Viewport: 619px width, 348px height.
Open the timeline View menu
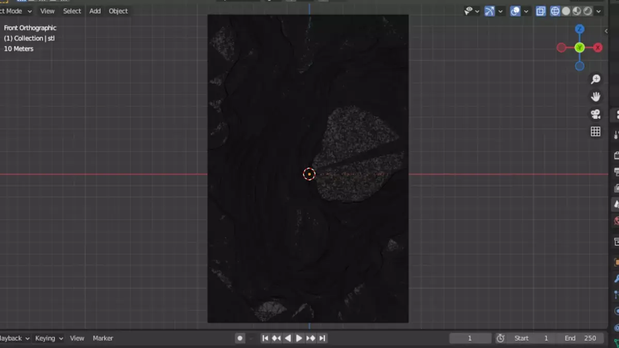tap(77, 338)
